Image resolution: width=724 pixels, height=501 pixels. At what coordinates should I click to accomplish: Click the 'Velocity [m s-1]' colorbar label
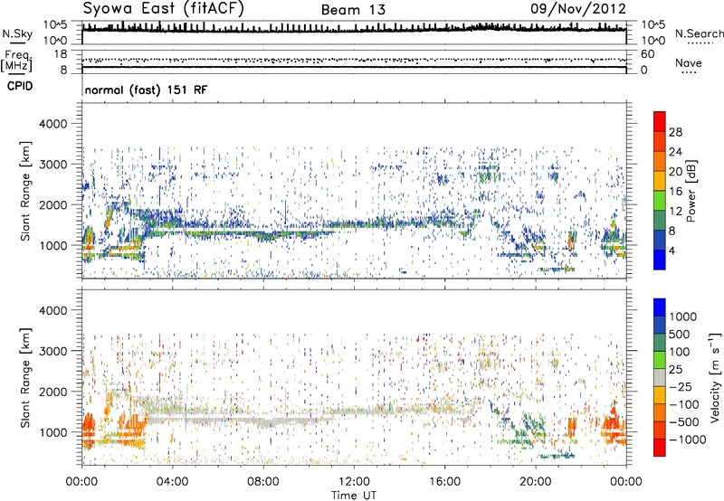click(x=715, y=377)
